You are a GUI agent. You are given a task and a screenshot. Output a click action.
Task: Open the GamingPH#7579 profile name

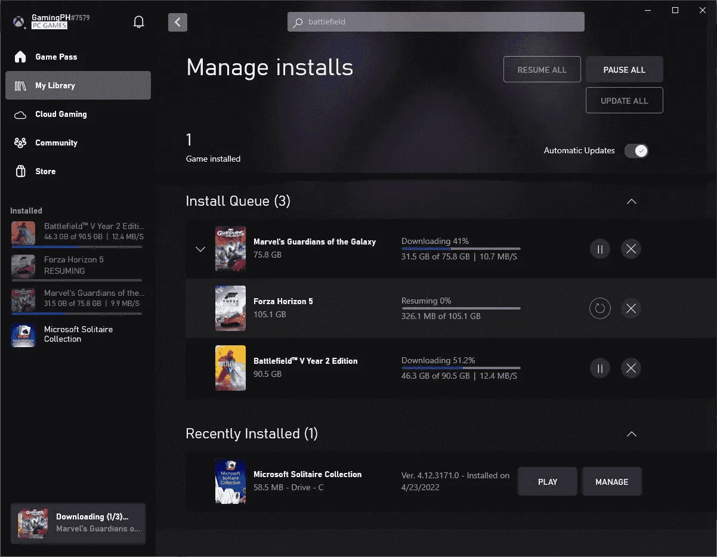(x=61, y=18)
